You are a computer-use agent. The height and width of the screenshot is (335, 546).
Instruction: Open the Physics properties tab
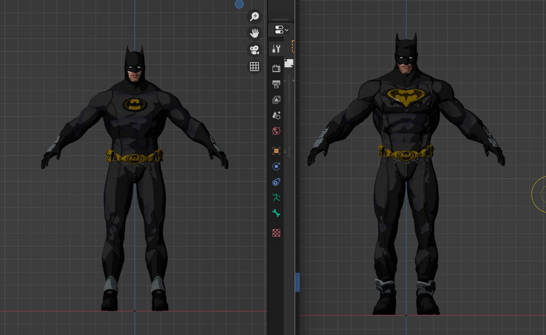(276, 166)
